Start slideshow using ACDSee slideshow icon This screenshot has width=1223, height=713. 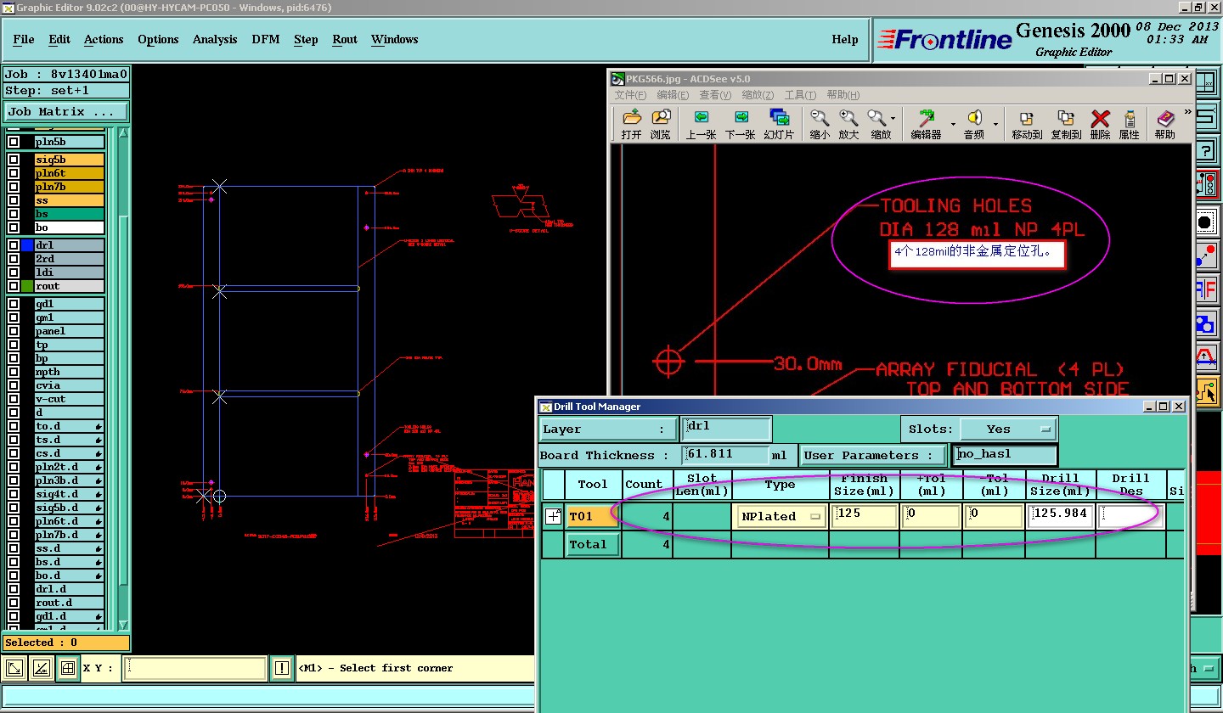tap(779, 117)
